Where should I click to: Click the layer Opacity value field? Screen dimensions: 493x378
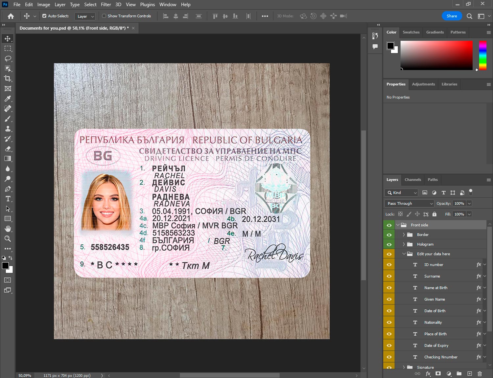tap(459, 203)
